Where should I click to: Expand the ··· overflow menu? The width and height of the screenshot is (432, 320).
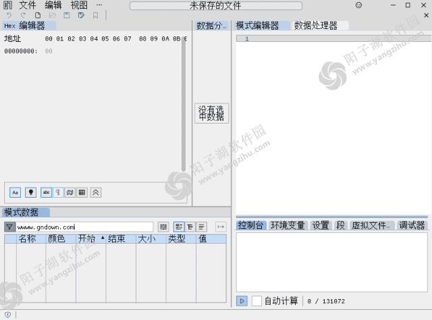point(99,5)
